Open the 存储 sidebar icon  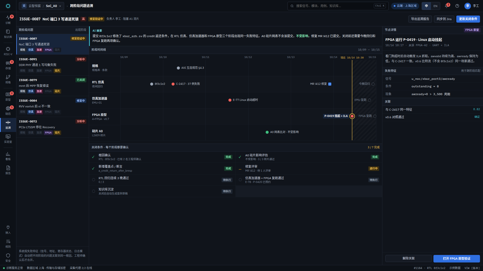point(8,65)
